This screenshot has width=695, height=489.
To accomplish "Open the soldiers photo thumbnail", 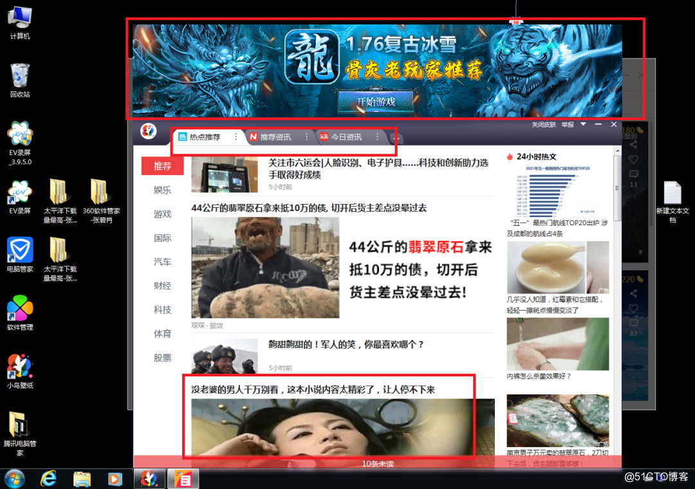I will pyautogui.click(x=225, y=356).
